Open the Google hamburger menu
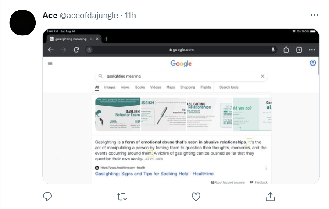Viewport: 329px width, 209px height. click(50, 63)
